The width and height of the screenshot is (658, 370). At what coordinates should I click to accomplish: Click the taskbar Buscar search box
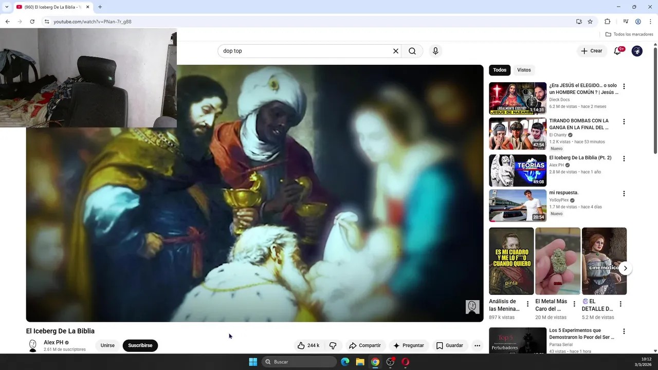[x=300, y=362]
